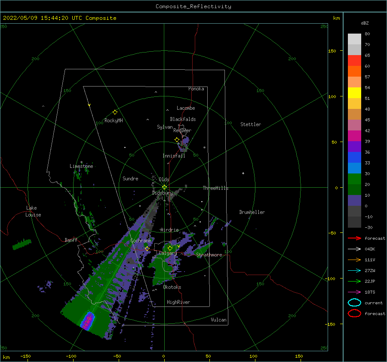This screenshot has height=362, width=387.
Task: Select the light gray 80 dBZ swatch
Action: click(354, 39)
